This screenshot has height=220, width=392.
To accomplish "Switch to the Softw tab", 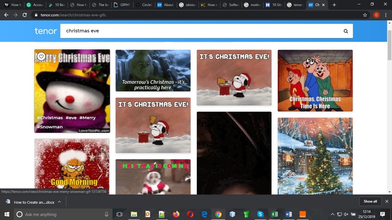I will pos(231,5).
